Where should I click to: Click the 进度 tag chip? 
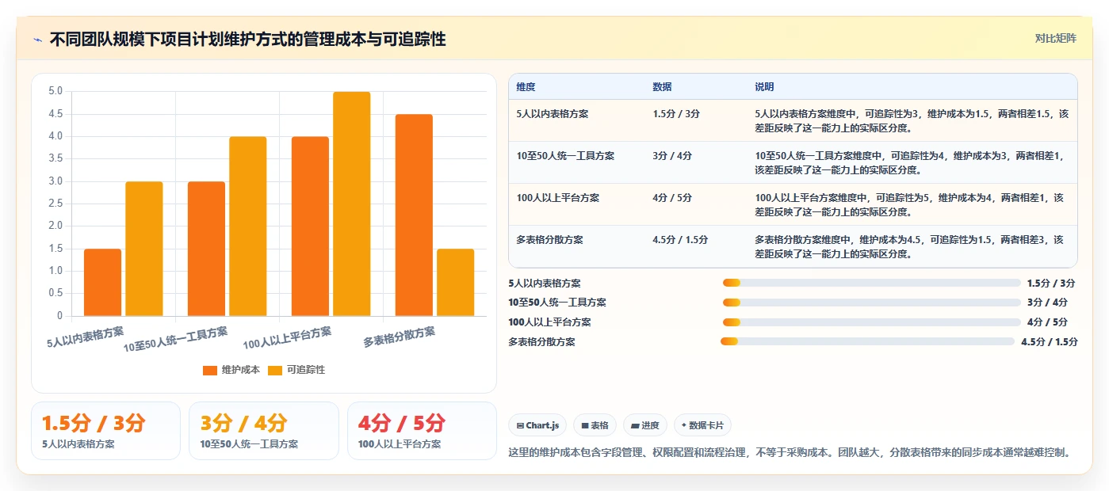645,425
